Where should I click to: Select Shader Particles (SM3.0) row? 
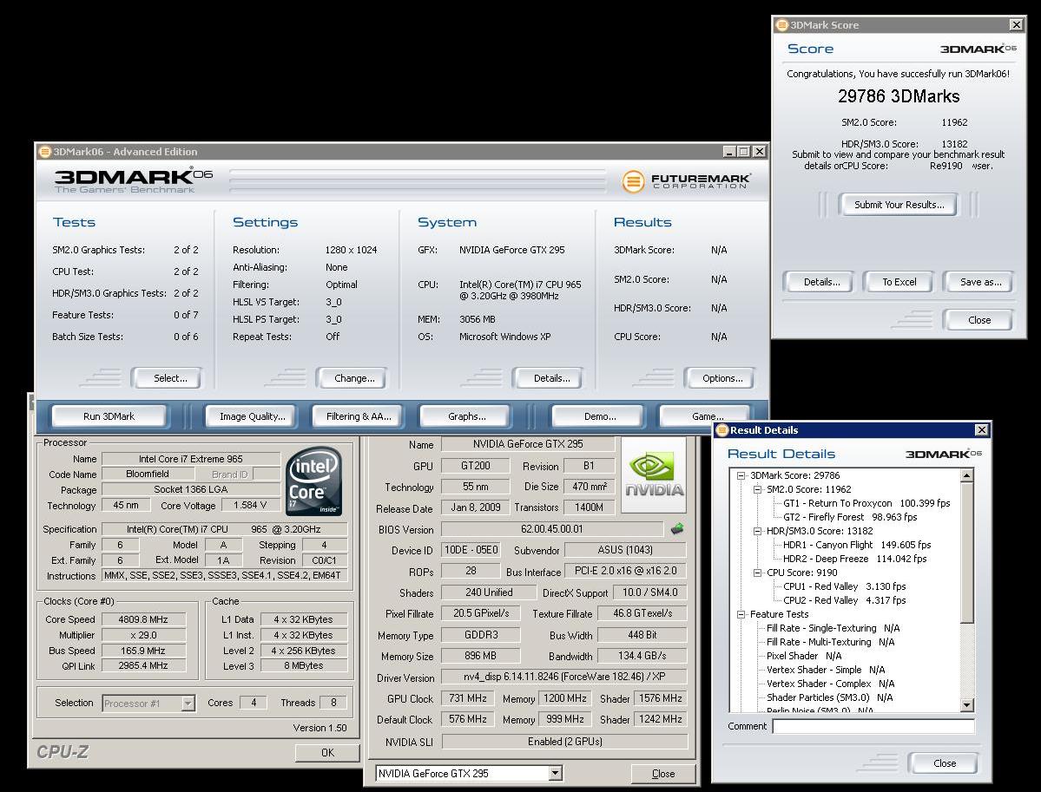tap(829, 698)
